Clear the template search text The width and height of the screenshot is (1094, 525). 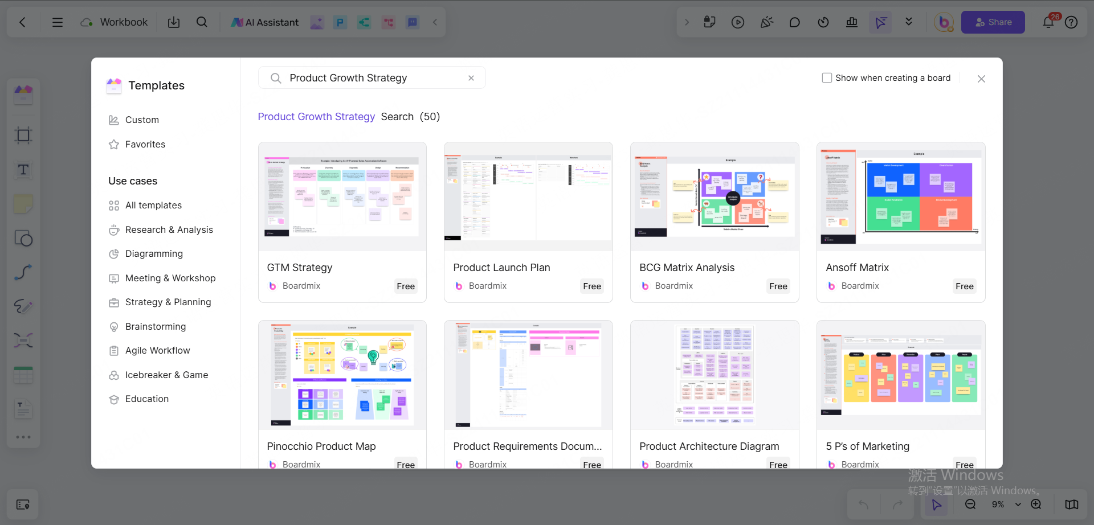click(x=471, y=78)
